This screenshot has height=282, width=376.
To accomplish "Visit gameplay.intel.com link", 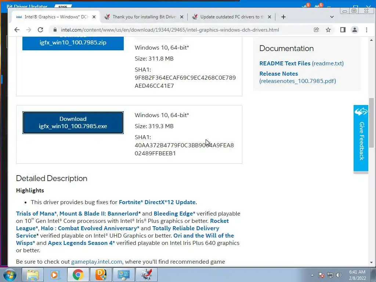I will click(97, 261).
